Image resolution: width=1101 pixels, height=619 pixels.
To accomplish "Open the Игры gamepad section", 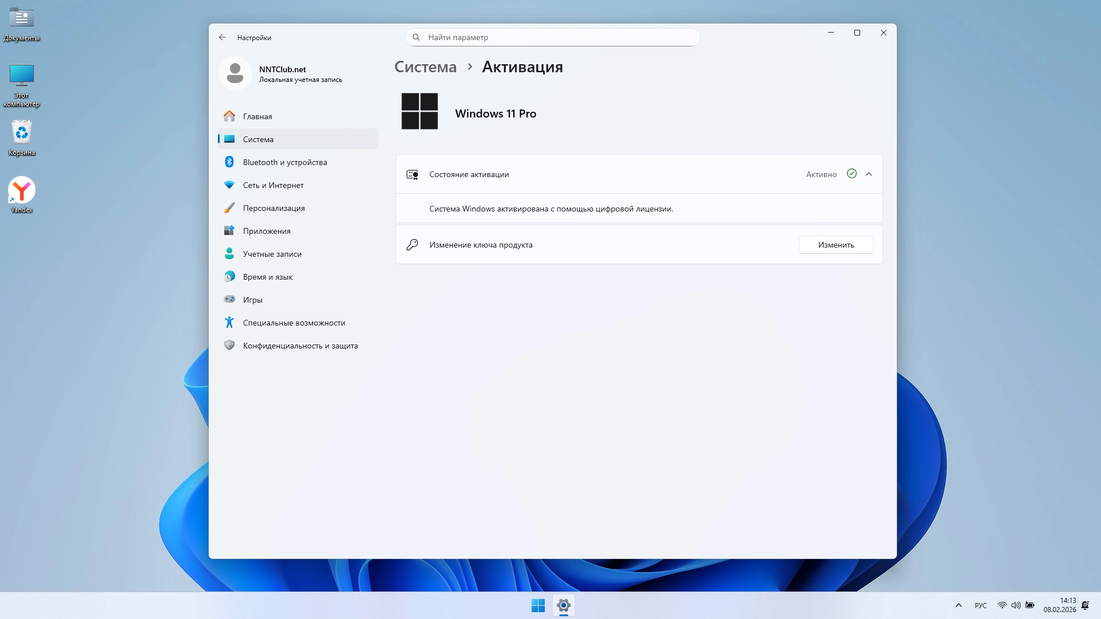I will coord(252,300).
